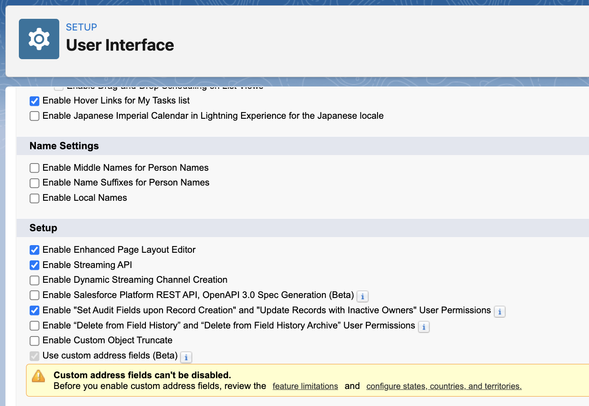Check Enable Name Suffixes for Person Names
The width and height of the screenshot is (589, 406).
pos(34,183)
